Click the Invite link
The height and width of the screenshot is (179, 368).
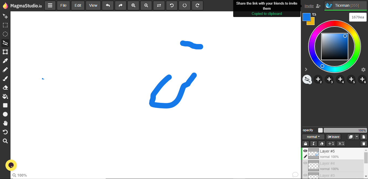[x=309, y=6]
